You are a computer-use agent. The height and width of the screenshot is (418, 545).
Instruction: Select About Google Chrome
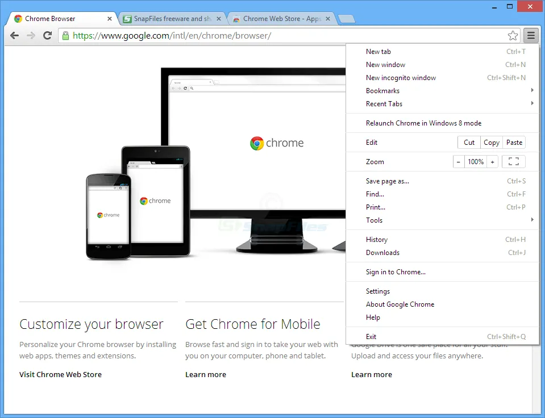pos(443,304)
